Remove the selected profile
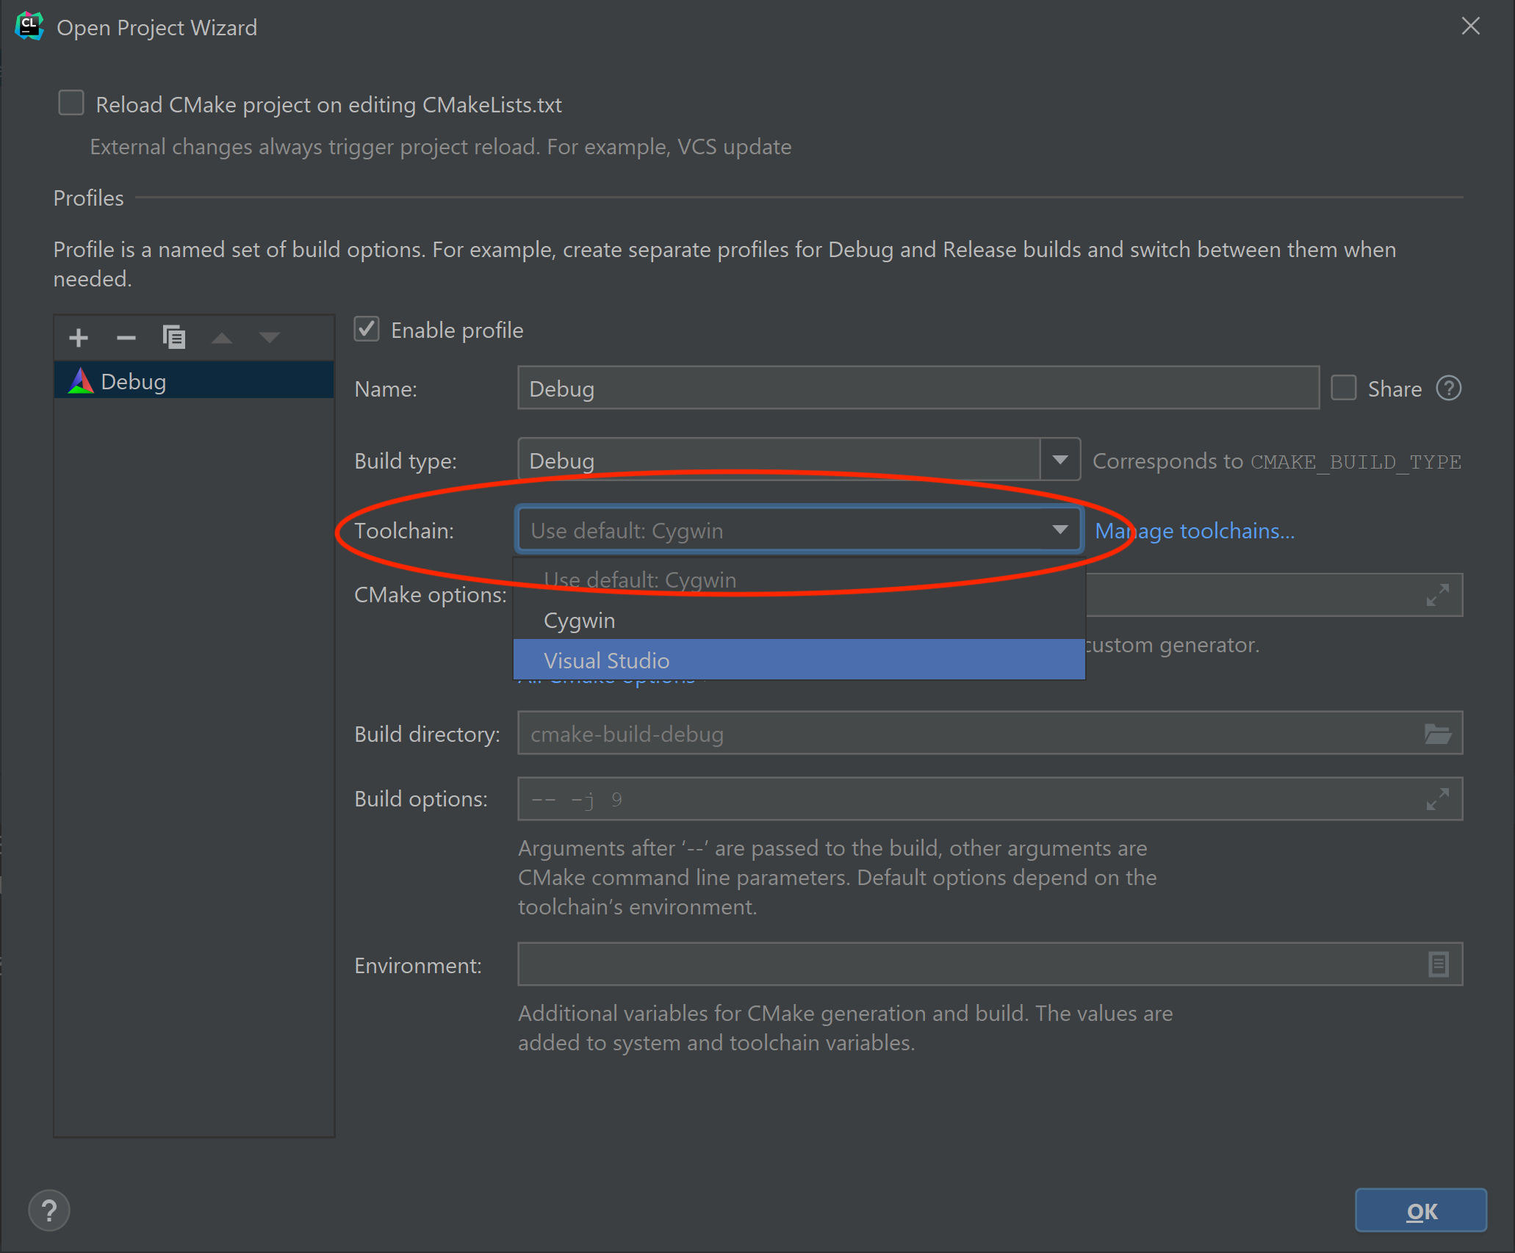1515x1253 pixels. [x=126, y=338]
